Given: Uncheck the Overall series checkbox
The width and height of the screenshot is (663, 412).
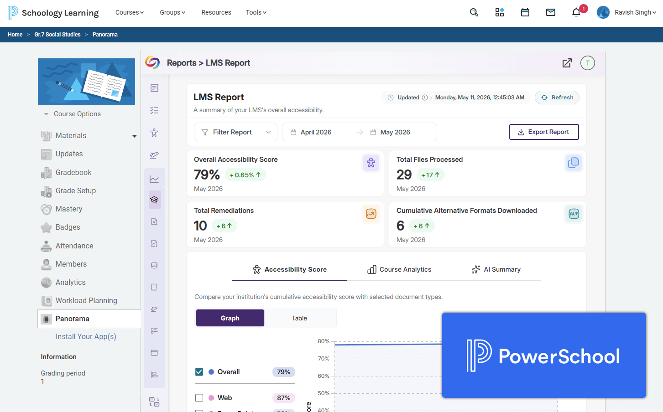Looking at the screenshot, I should point(199,372).
